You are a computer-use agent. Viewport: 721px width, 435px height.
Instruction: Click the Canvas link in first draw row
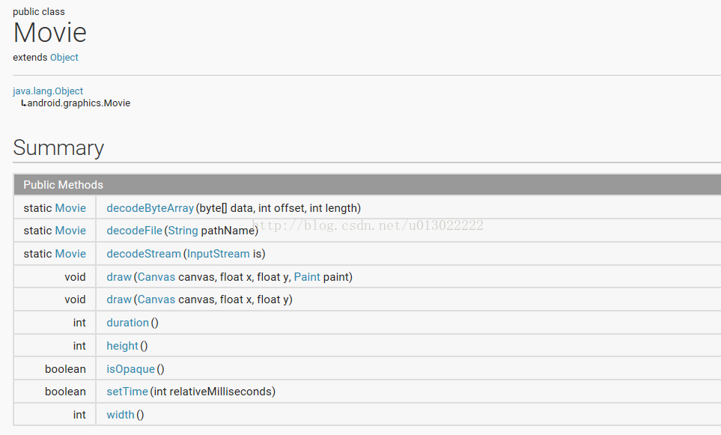point(156,277)
